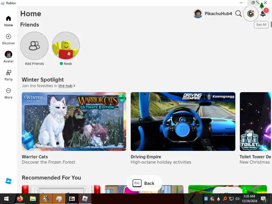Click the Driving Empire title text
Image resolution: width=272 pixels, height=204 pixels.
tap(146, 157)
